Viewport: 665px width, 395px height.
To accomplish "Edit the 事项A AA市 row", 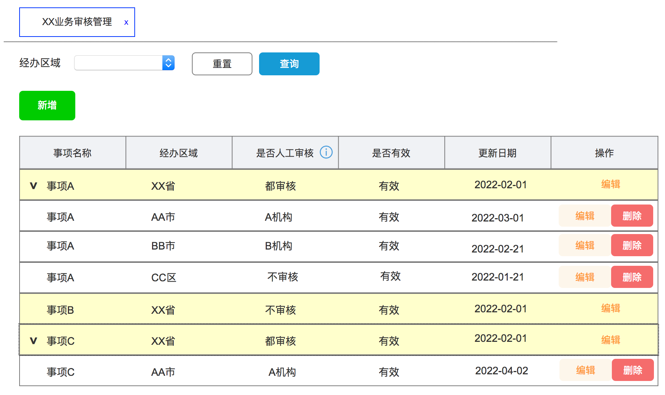I will pyautogui.click(x=585, y=216).
